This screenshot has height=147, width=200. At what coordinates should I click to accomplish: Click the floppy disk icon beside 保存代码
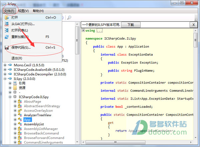[x=7, y=47]
